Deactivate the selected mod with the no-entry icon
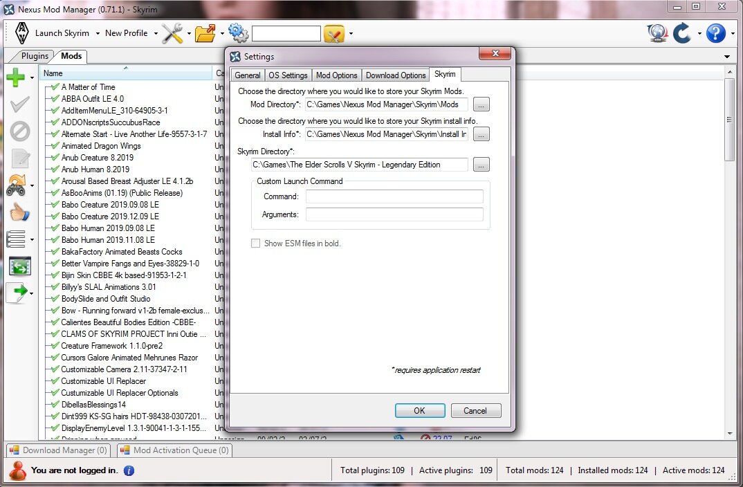The width and height of the screenshot is (743, 487). click(x=19, y=131)
